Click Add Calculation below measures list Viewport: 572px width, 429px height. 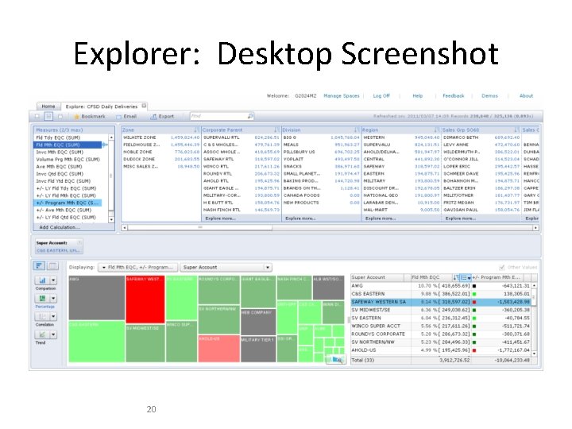point(60,227)
